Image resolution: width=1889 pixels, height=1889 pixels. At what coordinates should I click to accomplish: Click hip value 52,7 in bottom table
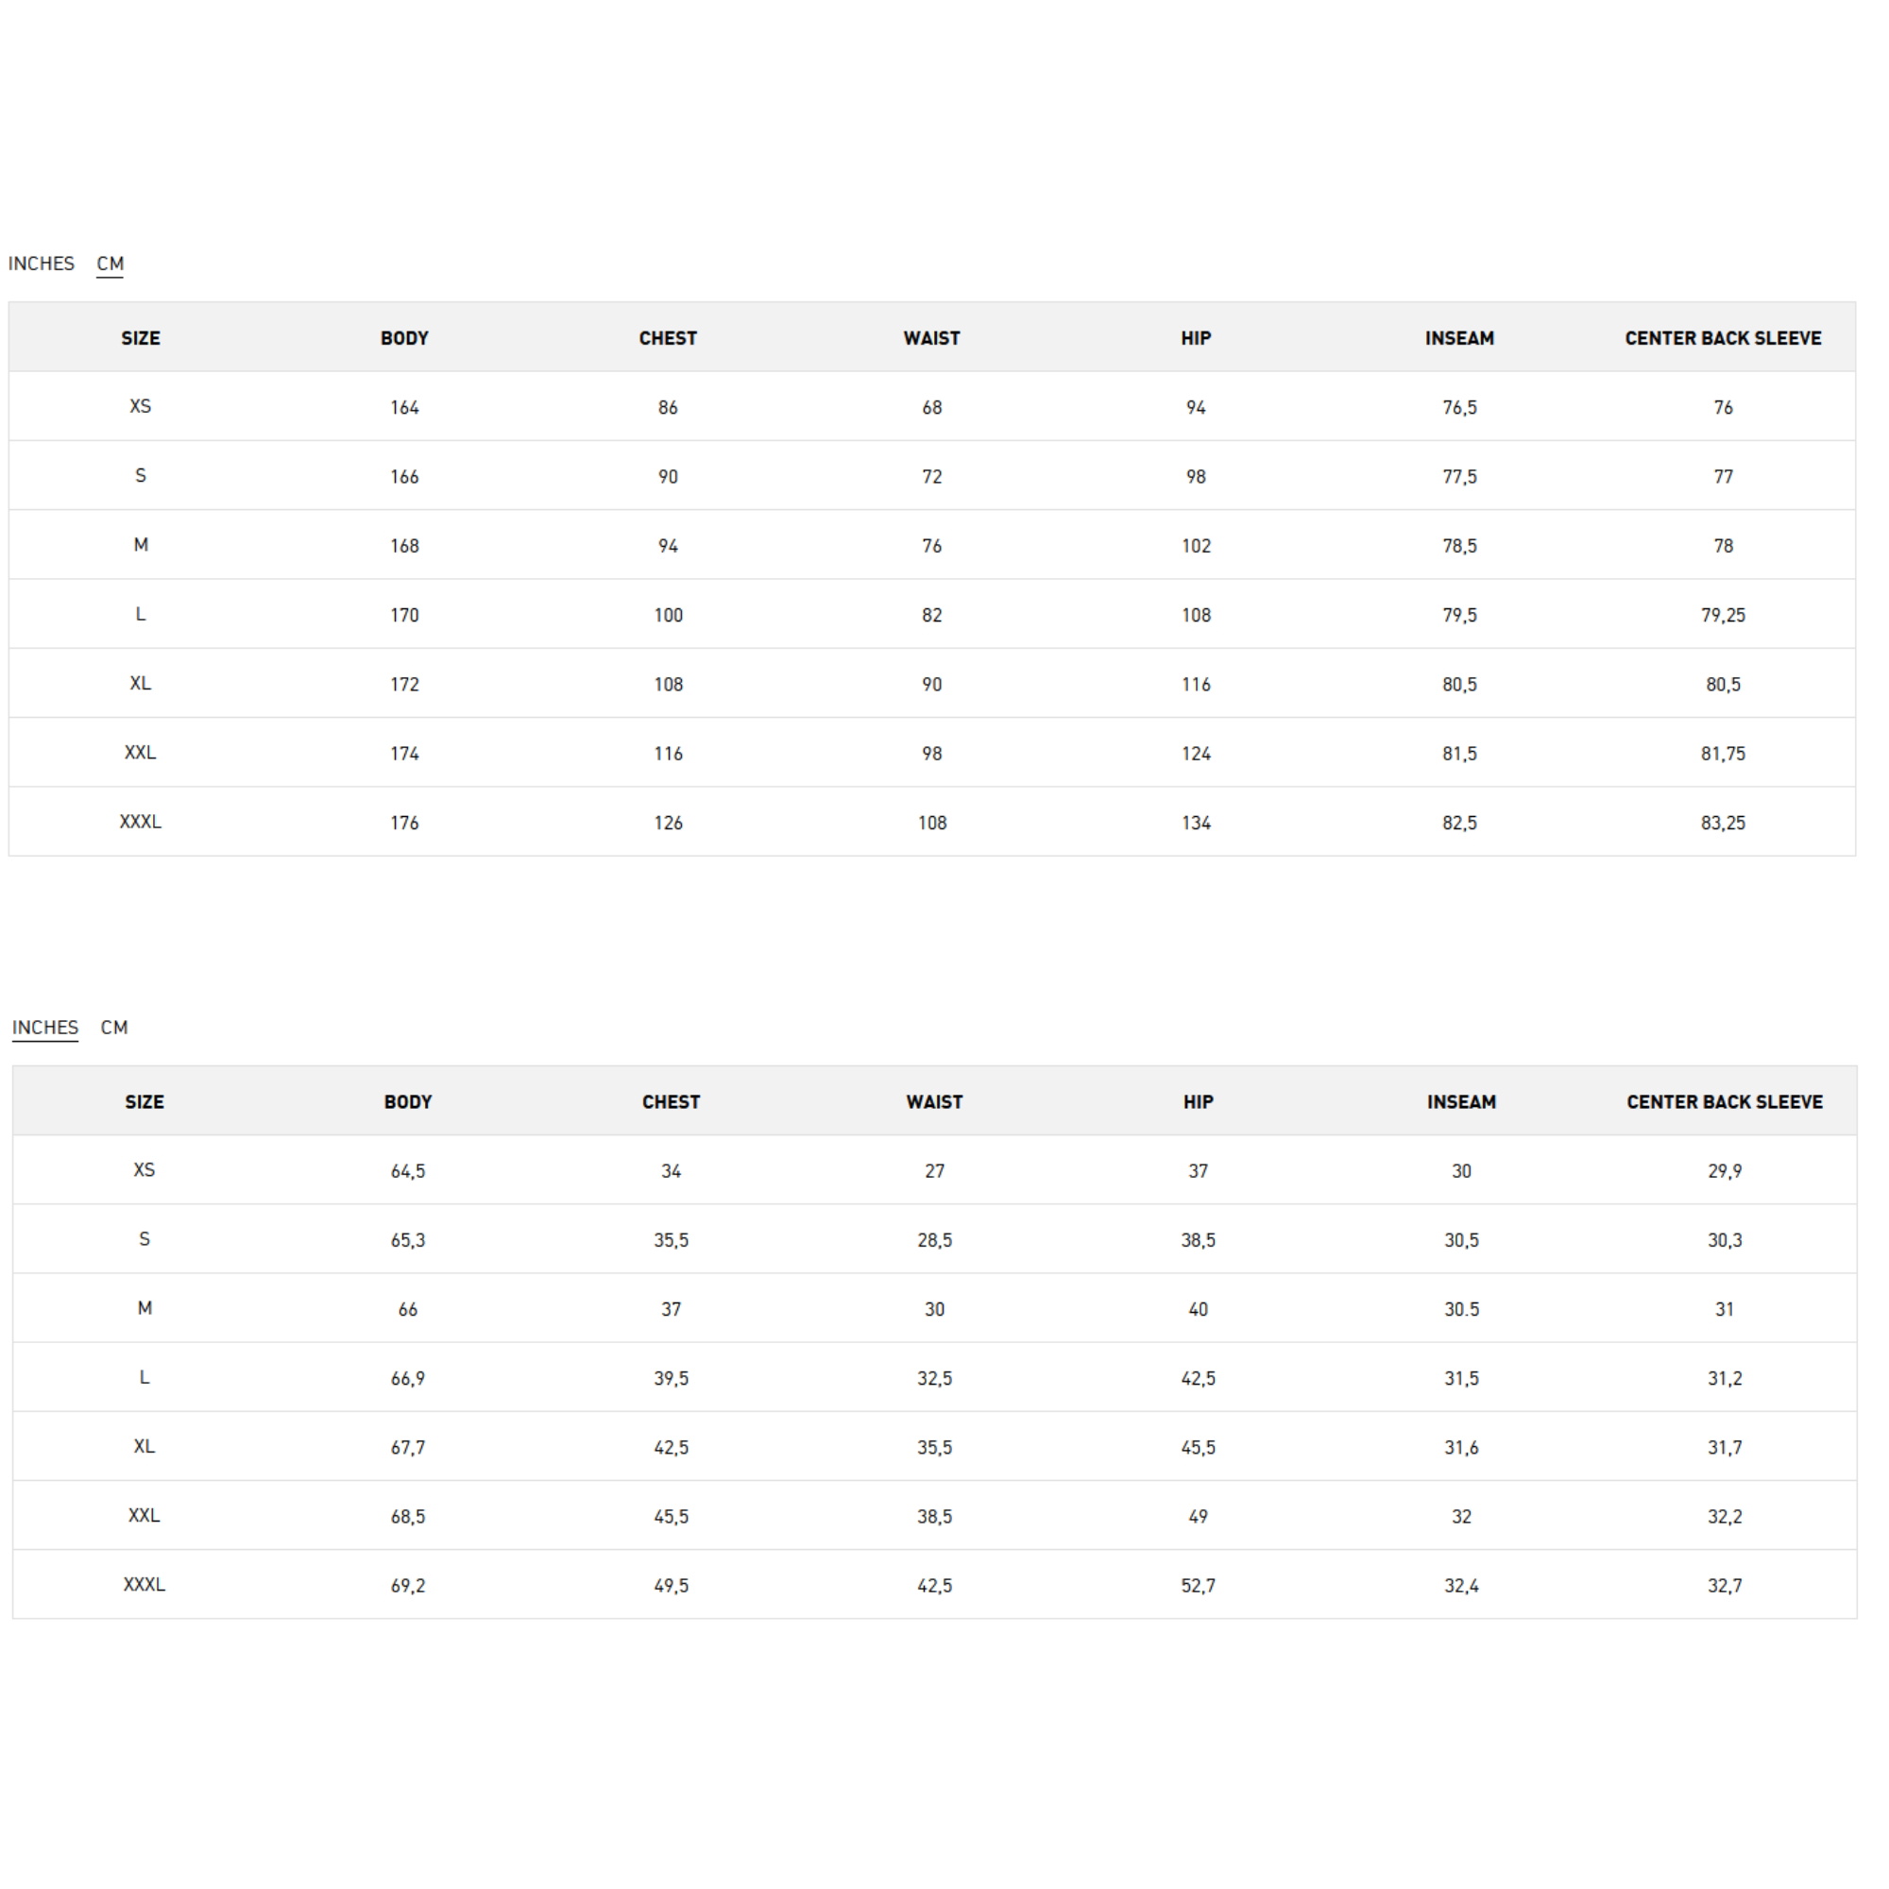(x=1198, y=1585)
